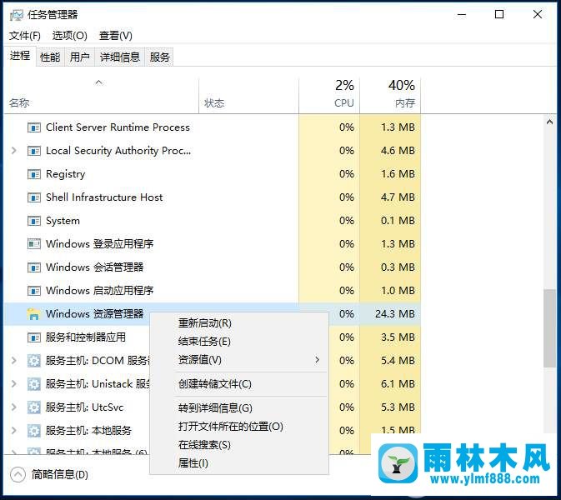Select the Windows 会话管理器 row text
Image resolution: width=561 pixels, height=500 pixels.
[94, 267]
